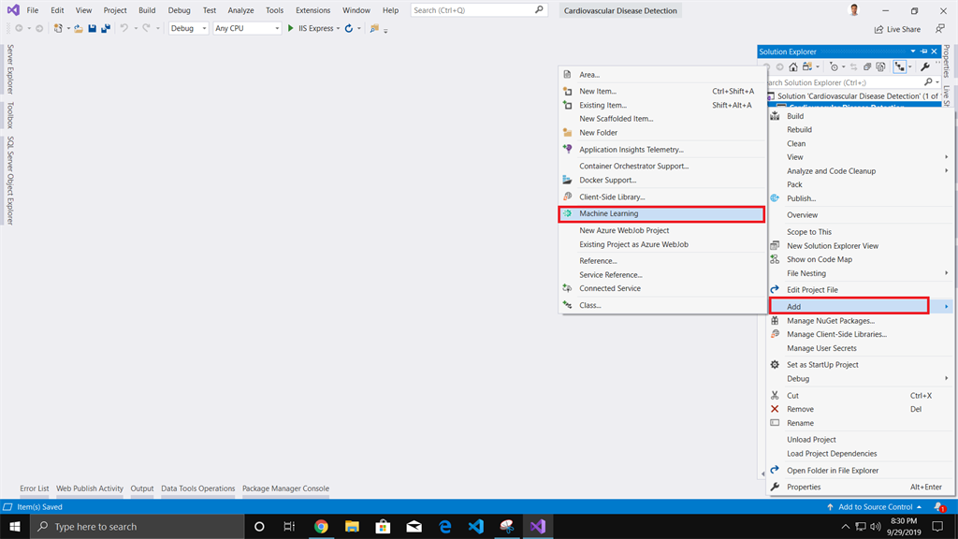
Task: Open the New Item… entry
Action: pos(661,91)
